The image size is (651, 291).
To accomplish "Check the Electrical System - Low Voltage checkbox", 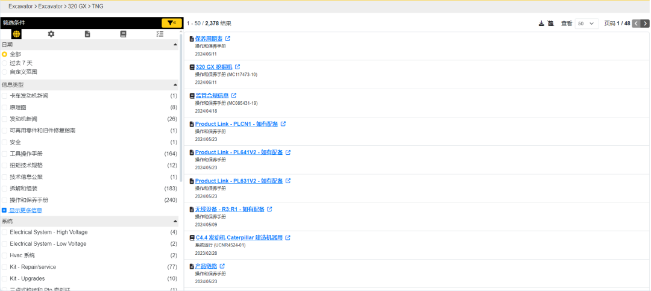I will pyautogui.click(x=5, y=244).
